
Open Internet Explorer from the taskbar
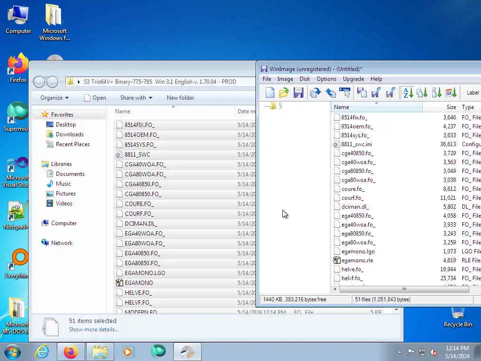click(42, 352)
